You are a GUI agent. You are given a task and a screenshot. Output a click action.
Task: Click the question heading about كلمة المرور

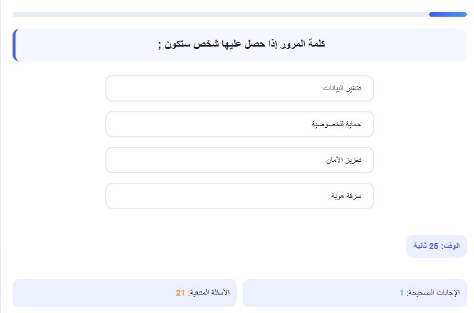(x=241, y=44)
